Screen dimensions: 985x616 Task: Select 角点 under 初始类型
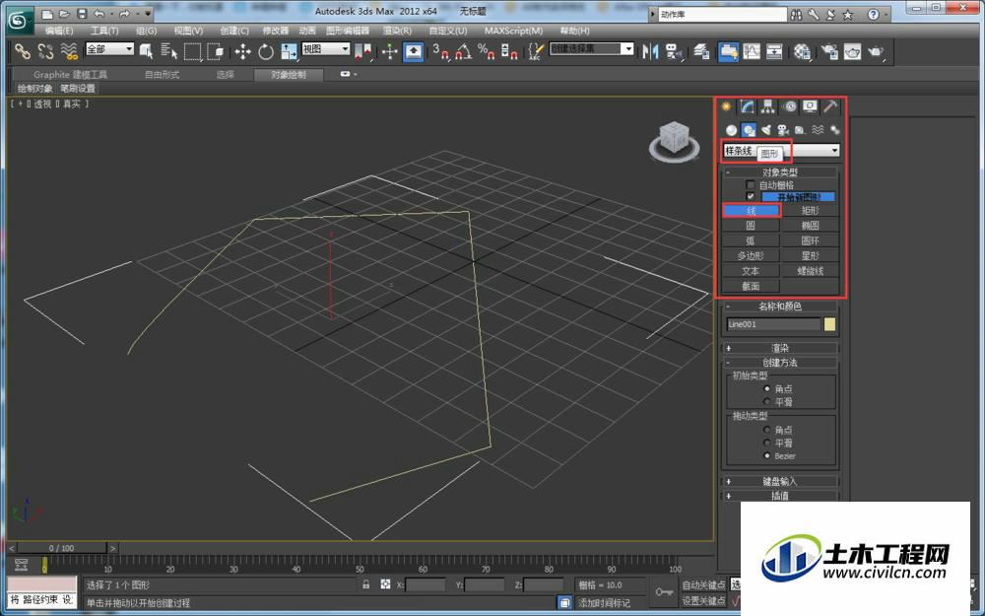coord(767,388)
